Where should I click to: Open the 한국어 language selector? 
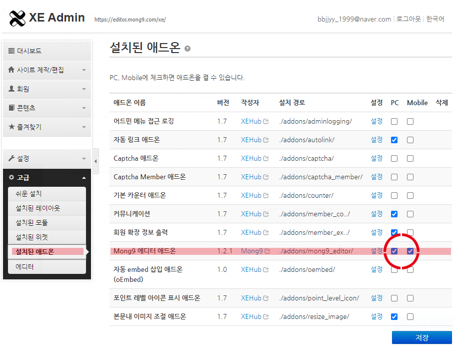click(x=435, y=19)
